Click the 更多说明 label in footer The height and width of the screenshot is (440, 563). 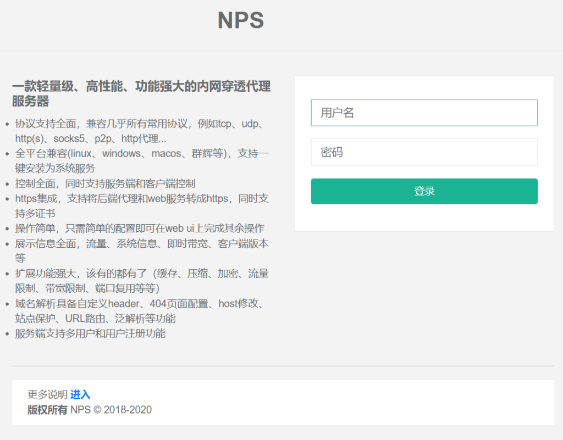[x=47, y=394]
